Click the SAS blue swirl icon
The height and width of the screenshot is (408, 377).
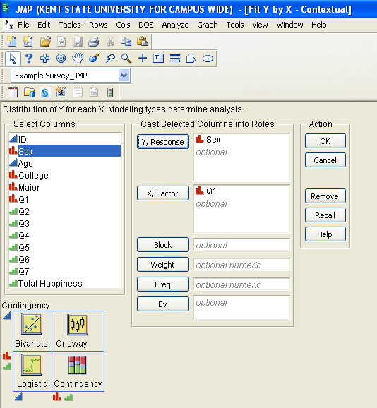tap(45, 92)
